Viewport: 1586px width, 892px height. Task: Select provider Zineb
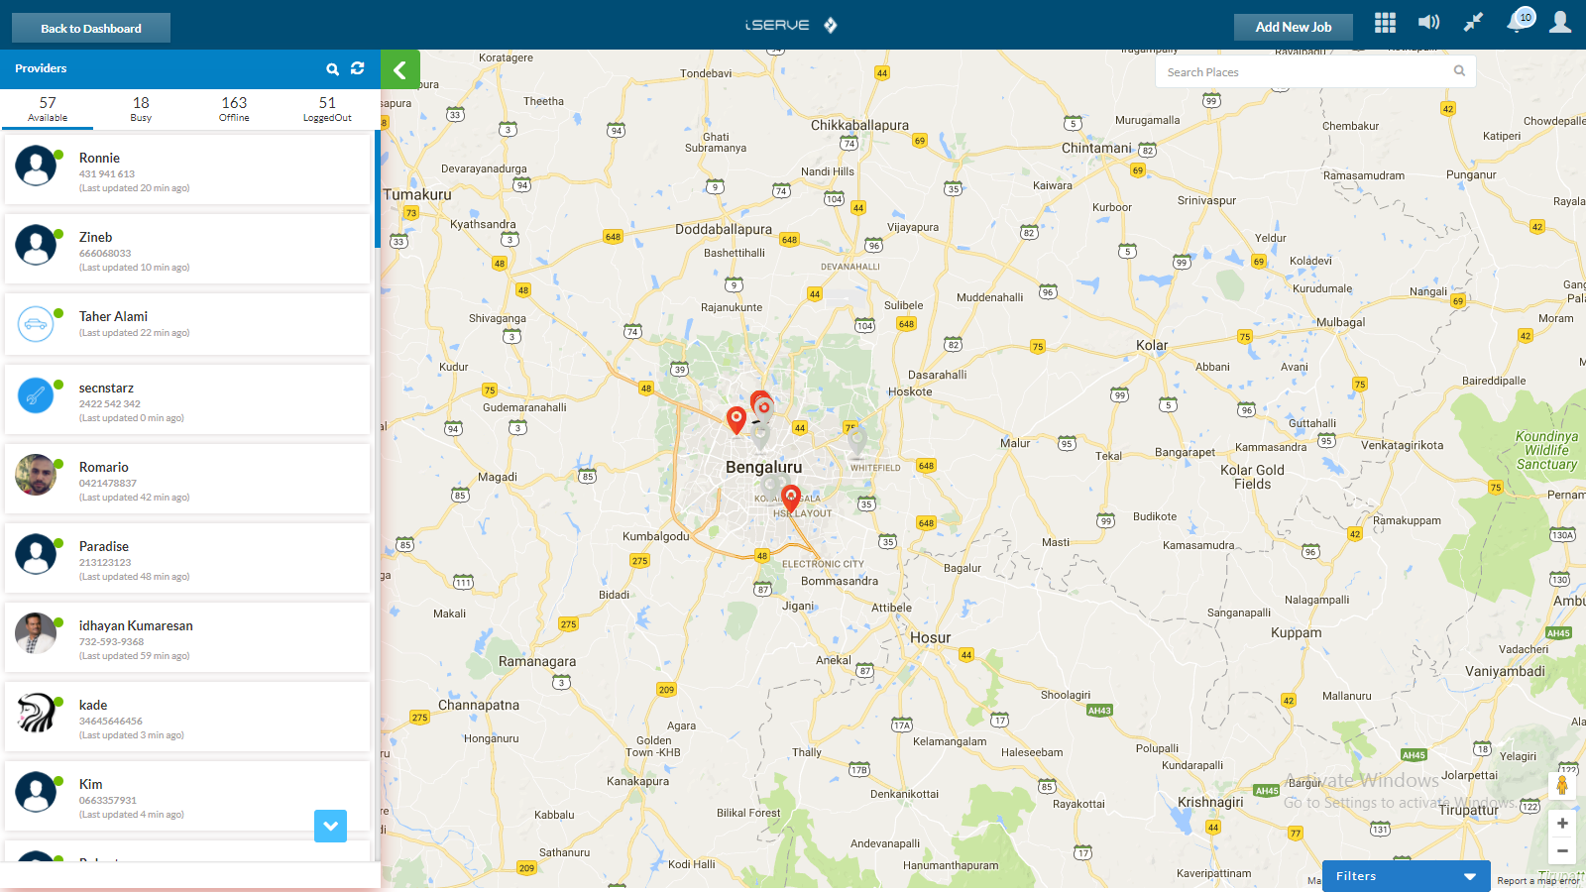point(187,249)
